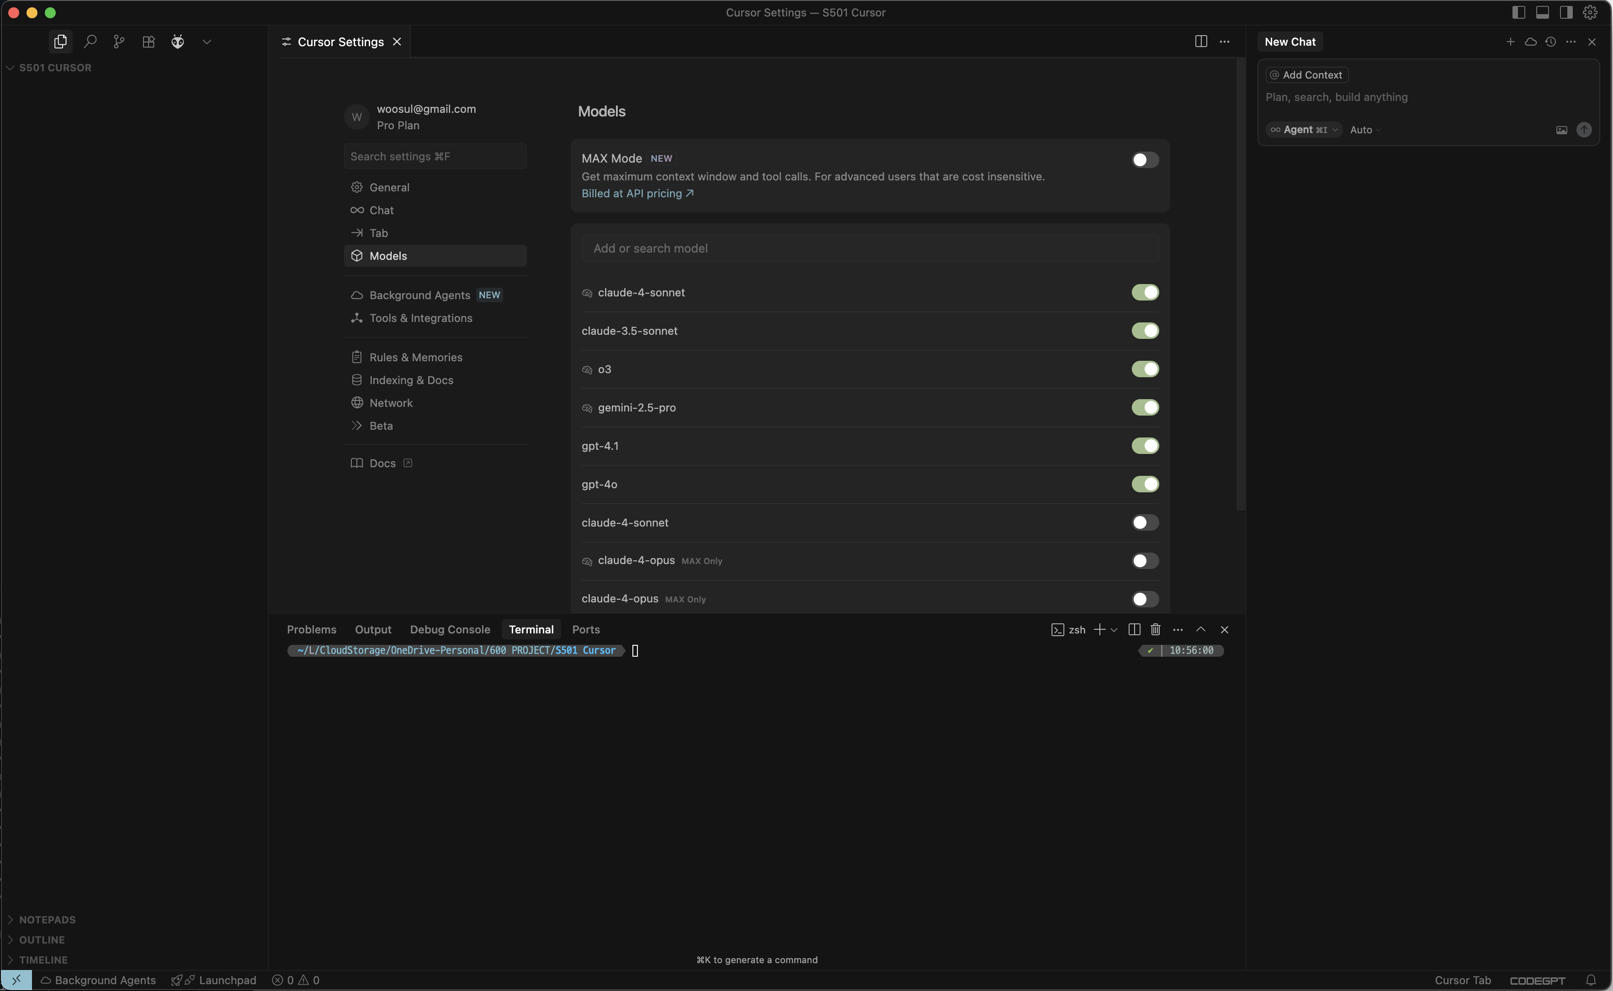The width and height of the screenshot is (1613, 991).
Task: Enable MAX Mode
Action: pos(1144,159)
